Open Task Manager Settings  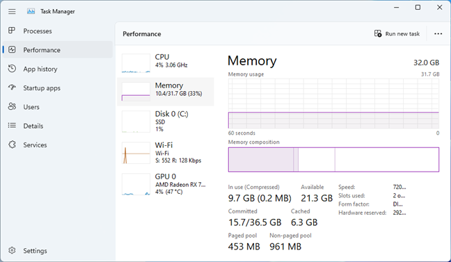click(58, 250)
